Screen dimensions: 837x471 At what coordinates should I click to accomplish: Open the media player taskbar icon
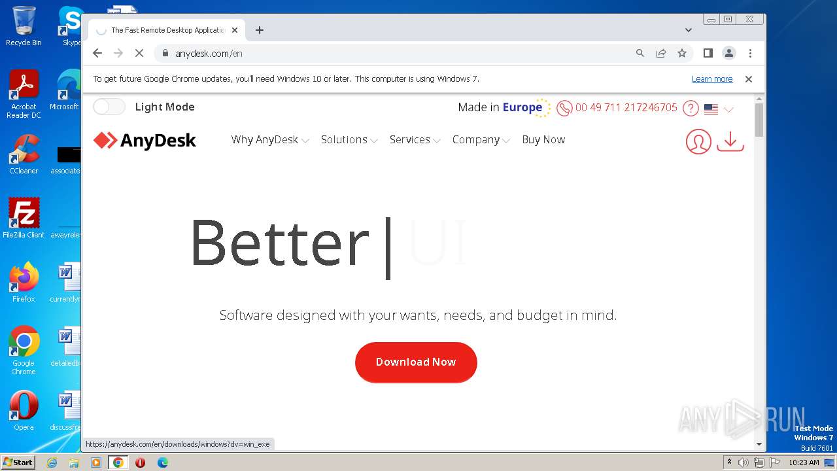96,462
